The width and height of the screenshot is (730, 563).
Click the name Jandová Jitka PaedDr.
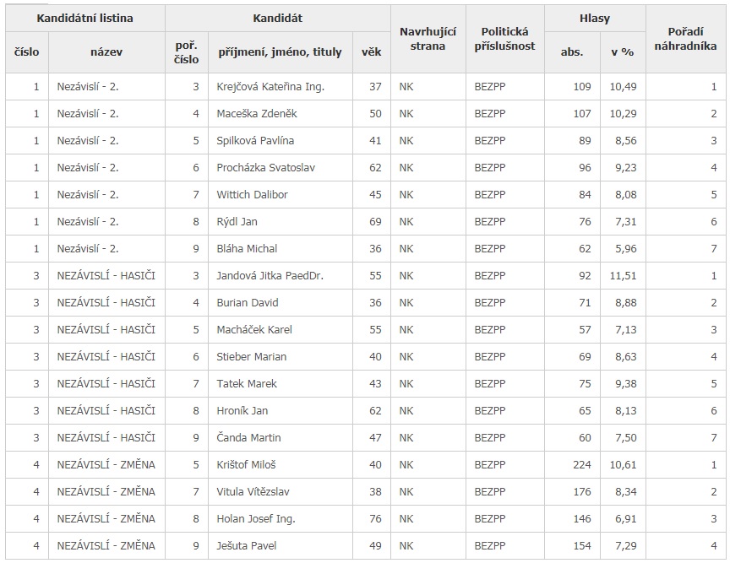270,275
